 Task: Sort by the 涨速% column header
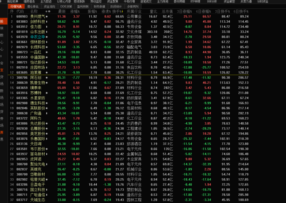tap(106, 11)
